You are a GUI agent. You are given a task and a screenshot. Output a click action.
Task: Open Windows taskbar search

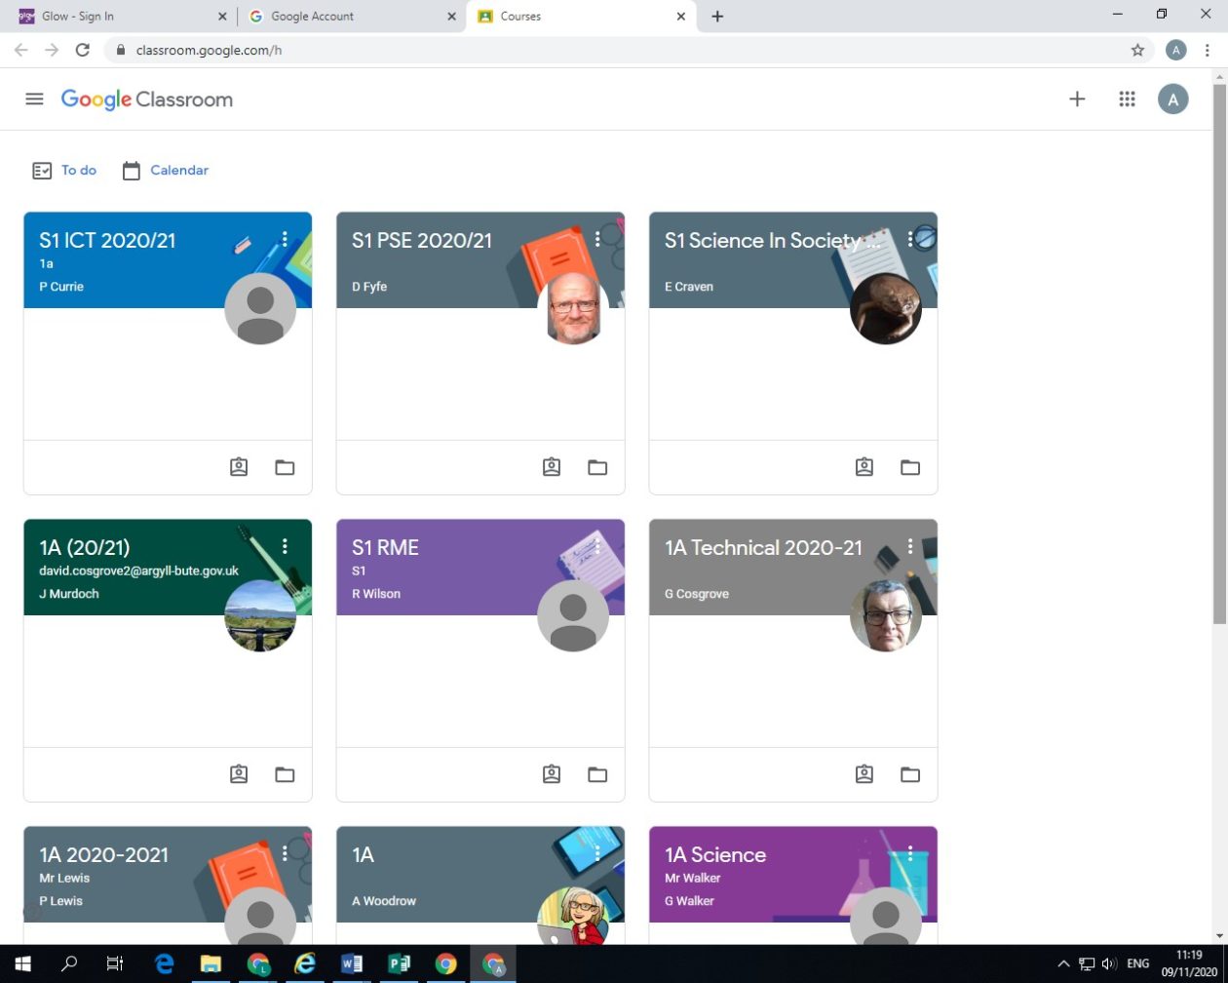point(69,963)
